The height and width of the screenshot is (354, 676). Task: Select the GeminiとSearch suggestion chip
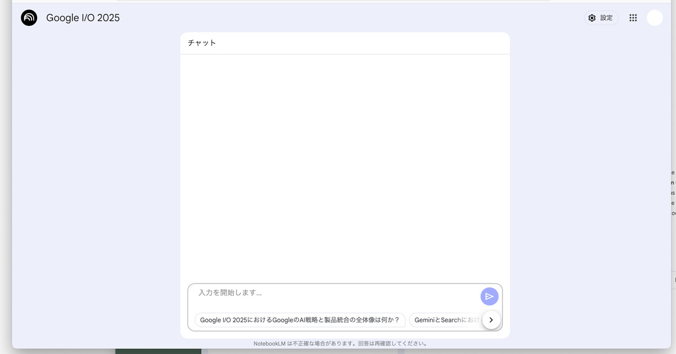pyautogui.click(x=446, y=320)
